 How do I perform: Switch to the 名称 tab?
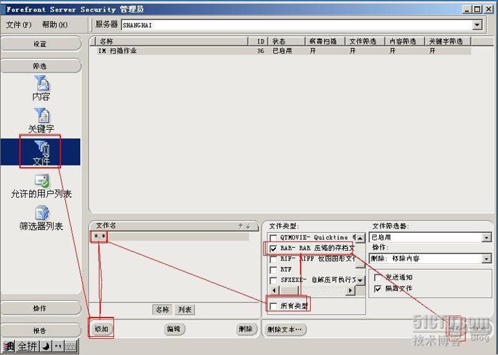(x=162, y=310)
